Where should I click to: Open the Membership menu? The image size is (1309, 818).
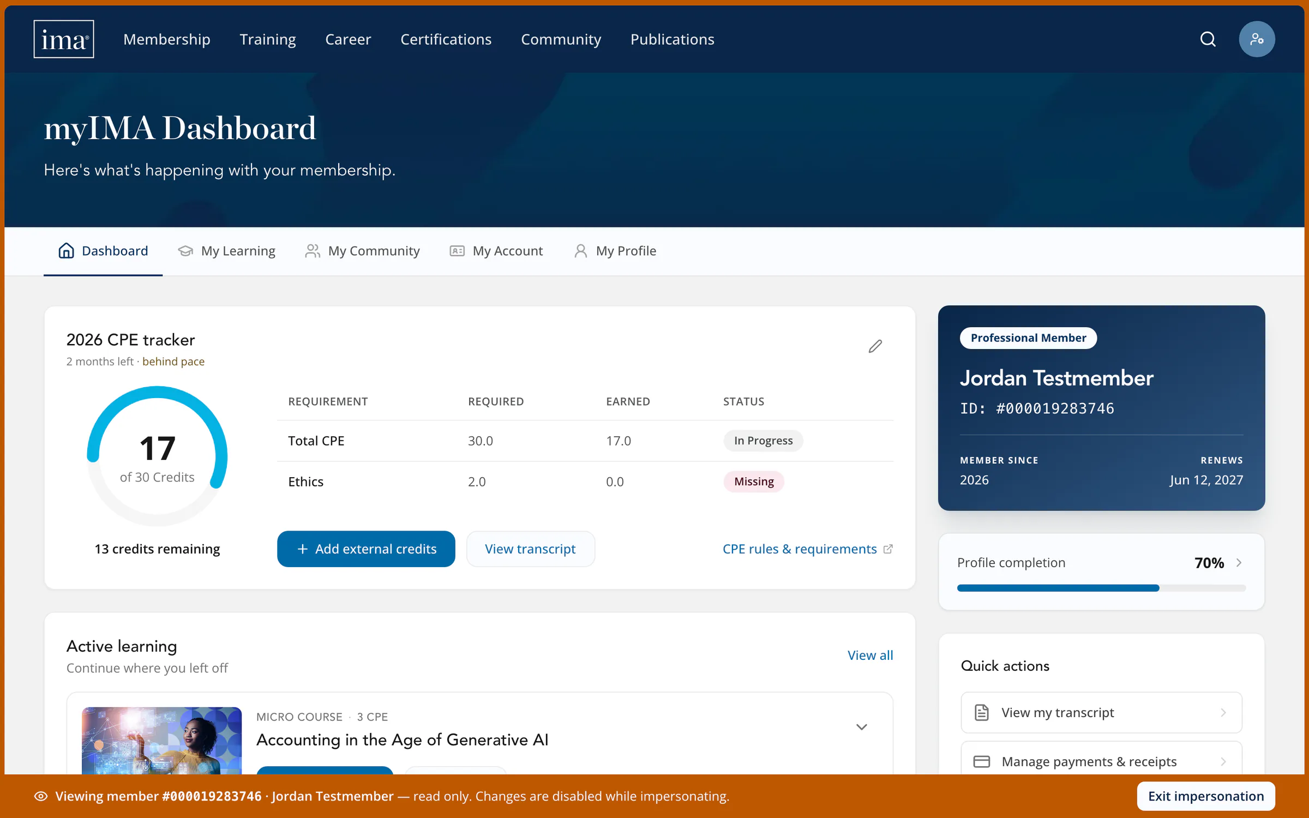coord(167,39)
